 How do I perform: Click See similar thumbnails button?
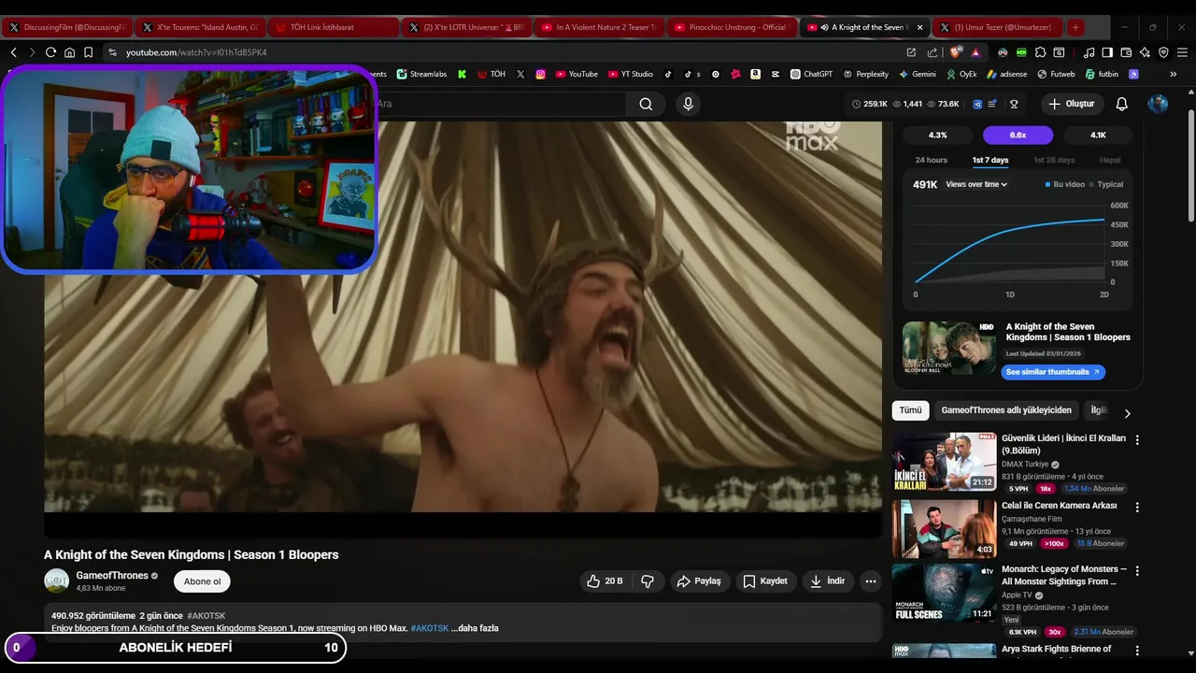pos(1053,372)
